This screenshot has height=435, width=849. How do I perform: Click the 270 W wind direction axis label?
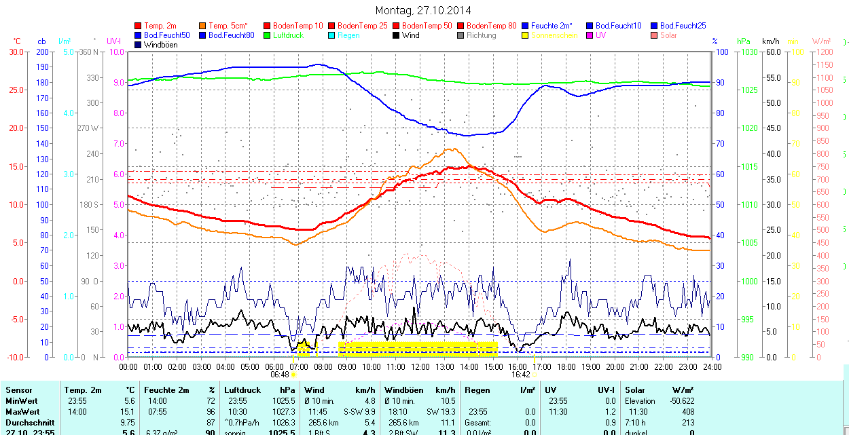tap(88, 128)
